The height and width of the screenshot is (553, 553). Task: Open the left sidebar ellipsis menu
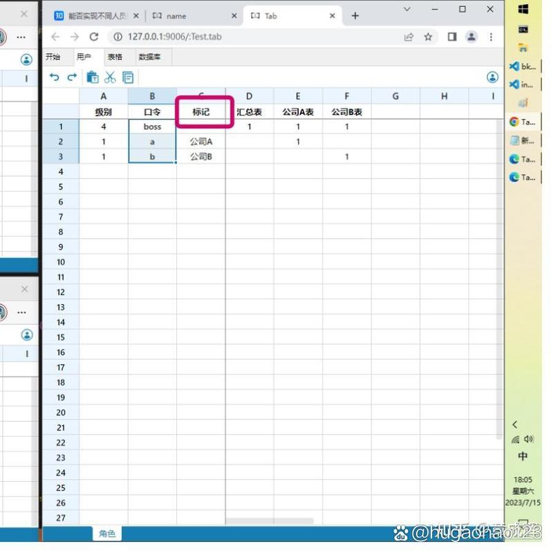(x=21, y=37)
